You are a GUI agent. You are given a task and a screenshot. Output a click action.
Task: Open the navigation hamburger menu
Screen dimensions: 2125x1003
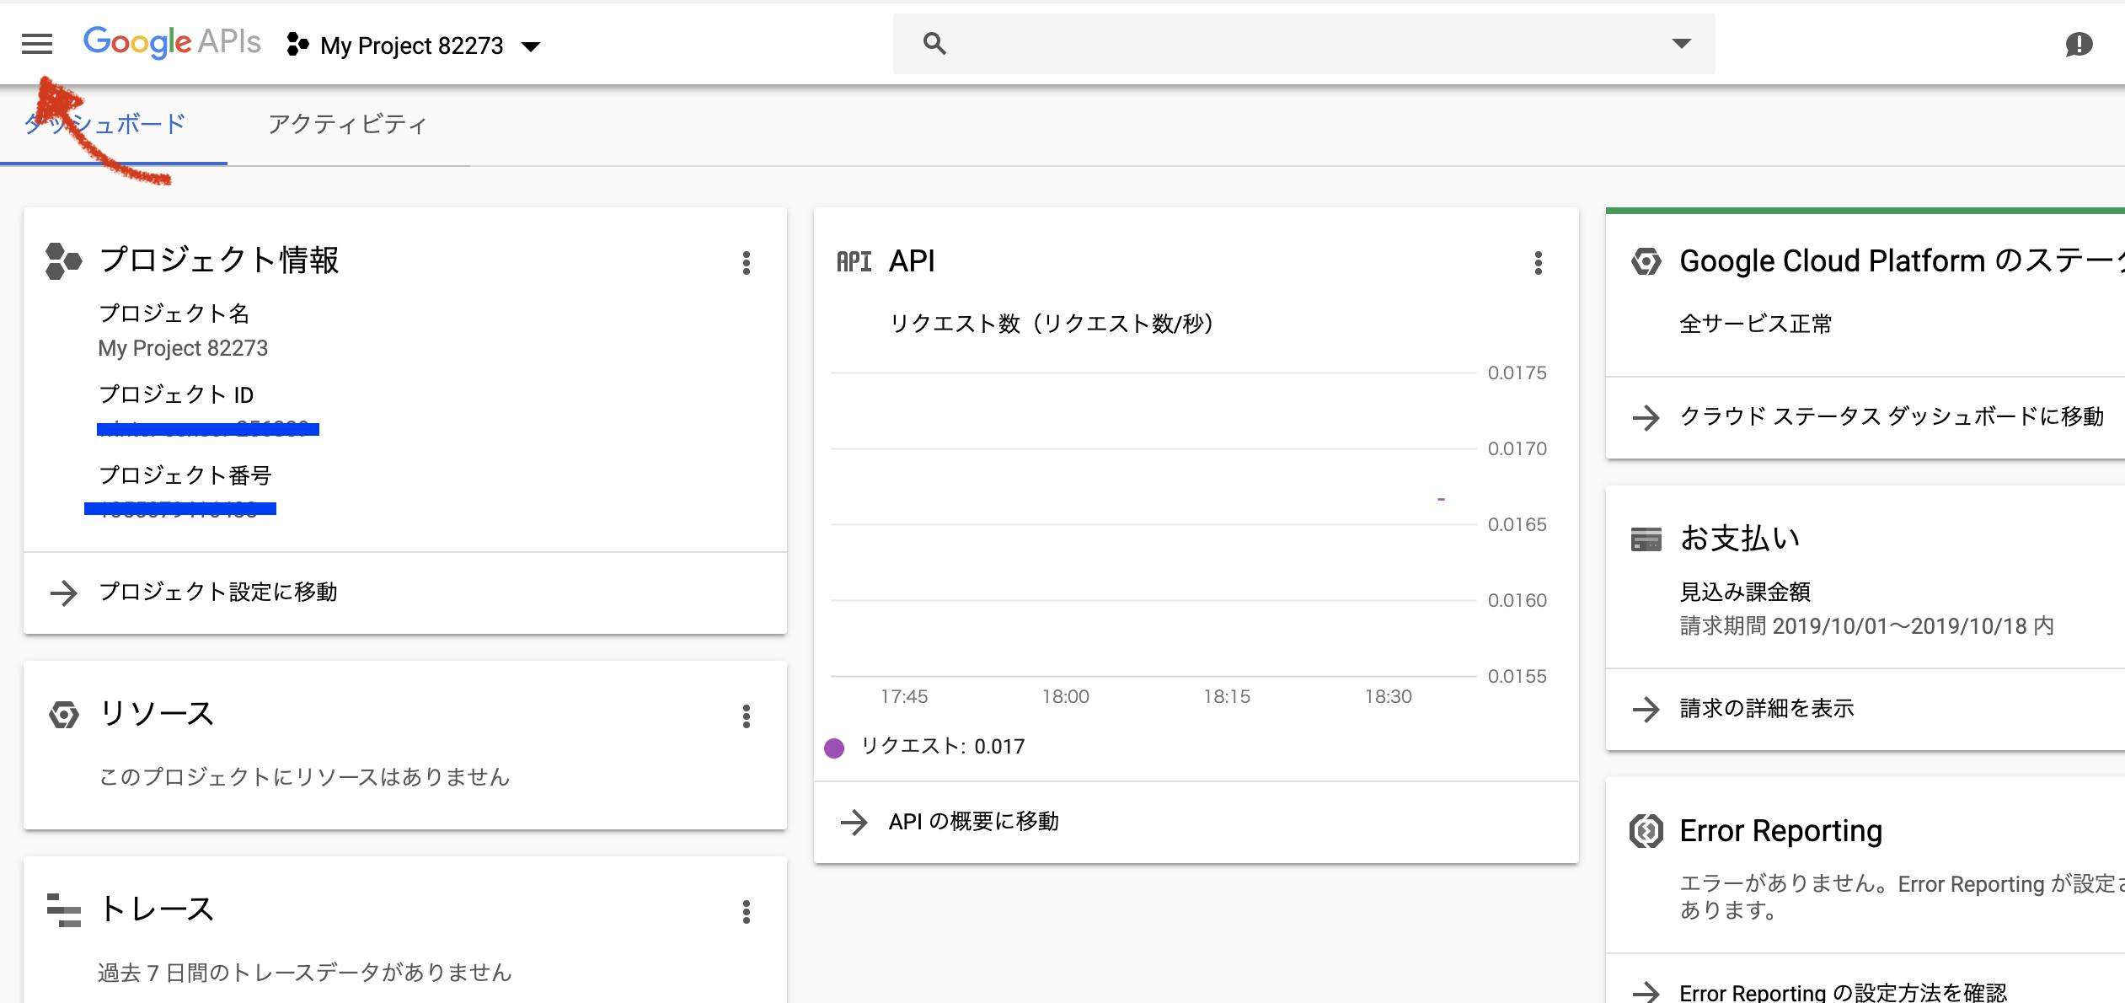tap(35, 42)
